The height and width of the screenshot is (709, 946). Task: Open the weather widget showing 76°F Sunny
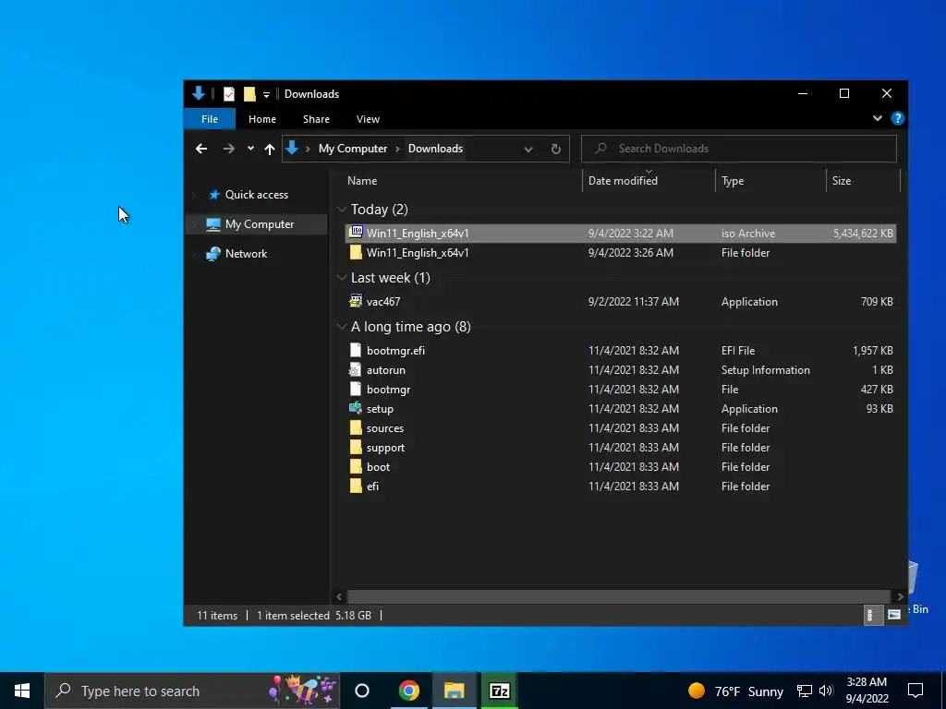point(735,691)
